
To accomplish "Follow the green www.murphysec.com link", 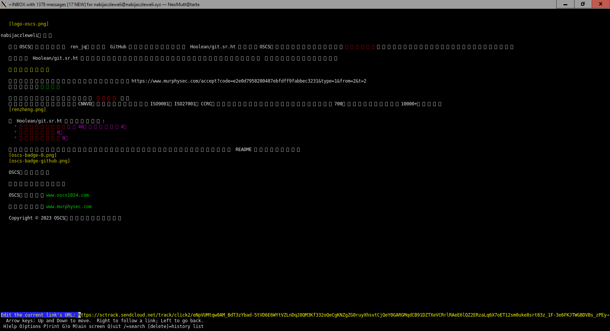I will click(69, 207).
